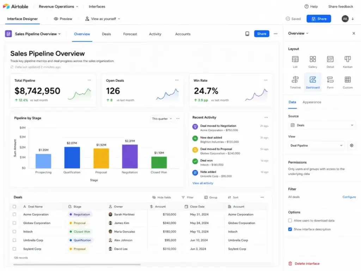Open the This quarter period dropdown
Viewport: 361px width, 271px height.
[x=162, y=119]
